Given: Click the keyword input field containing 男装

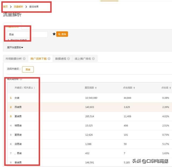Looking at the screenshot, I should pos(27,35).
